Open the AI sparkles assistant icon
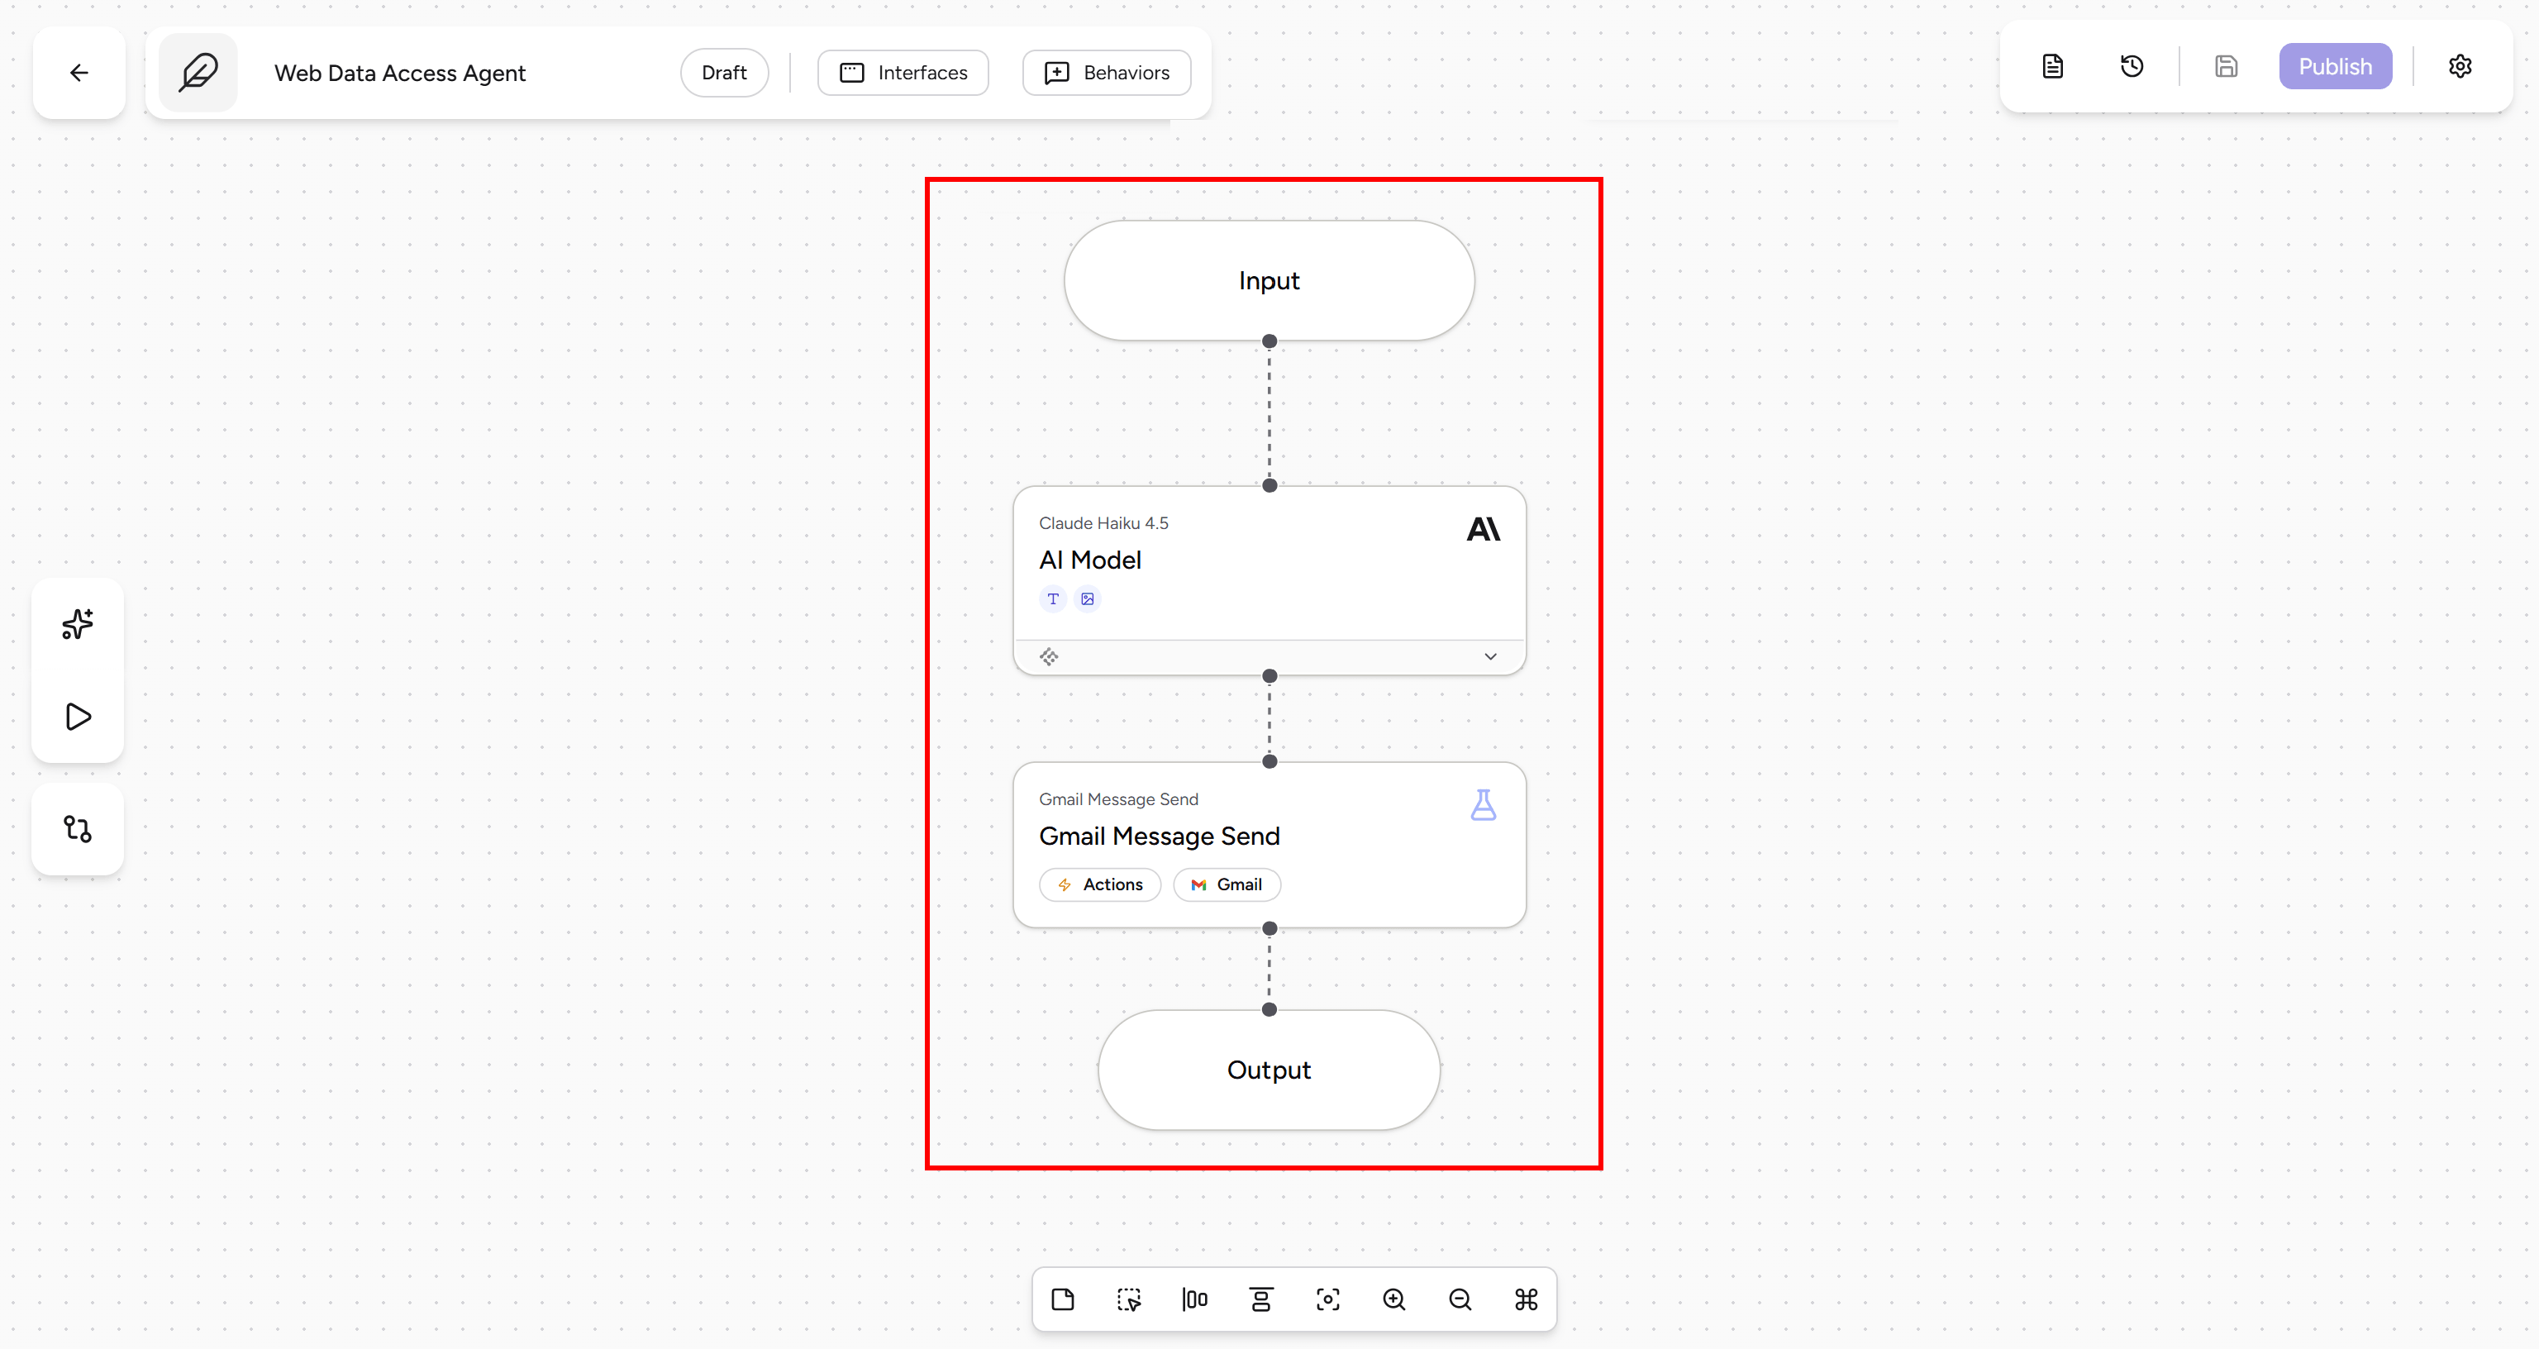2539x1349 pixels. pos(78,623)
